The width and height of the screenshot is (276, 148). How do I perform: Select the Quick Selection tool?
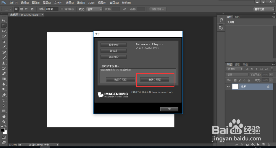tap(4, 37)
